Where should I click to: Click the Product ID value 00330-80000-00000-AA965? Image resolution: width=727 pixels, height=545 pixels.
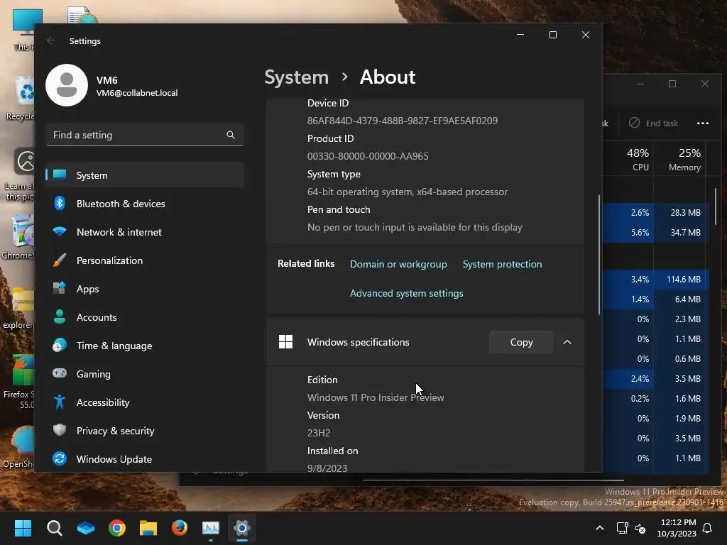click(368, 156)
